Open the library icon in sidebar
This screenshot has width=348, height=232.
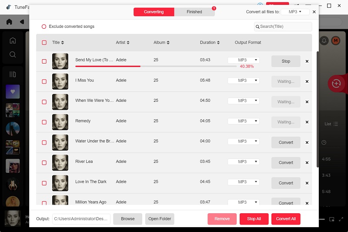13,74
